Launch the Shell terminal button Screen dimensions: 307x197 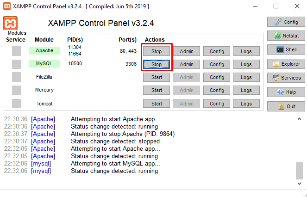click(x=286, y=49)
